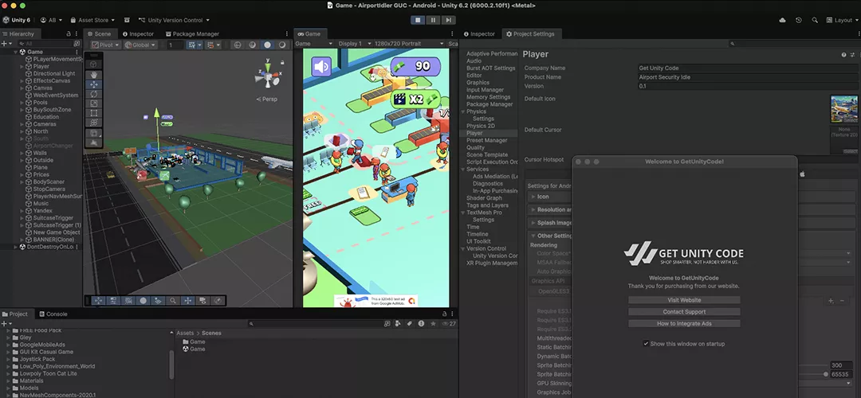Click the cloud services icon
This screenshot has height=398, width=861.
[x=782, y=20]
